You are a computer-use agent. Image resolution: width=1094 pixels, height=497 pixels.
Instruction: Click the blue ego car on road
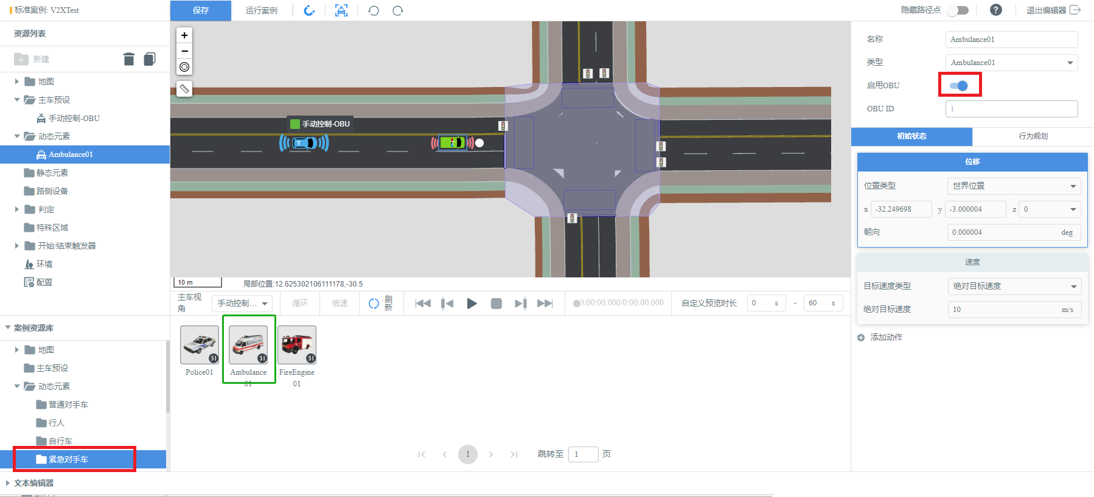[304, 143]
